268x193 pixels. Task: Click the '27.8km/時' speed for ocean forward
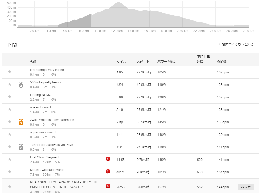click(144, 110)
